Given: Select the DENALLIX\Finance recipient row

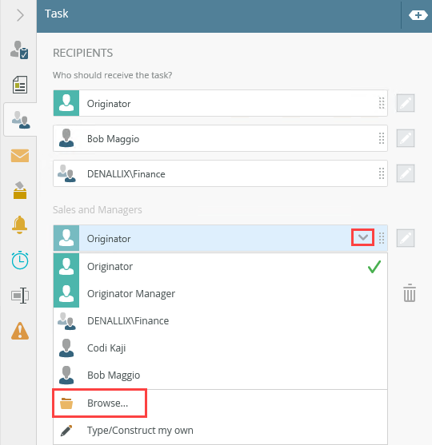Looking at the screenshot, I should coord(220,173).
